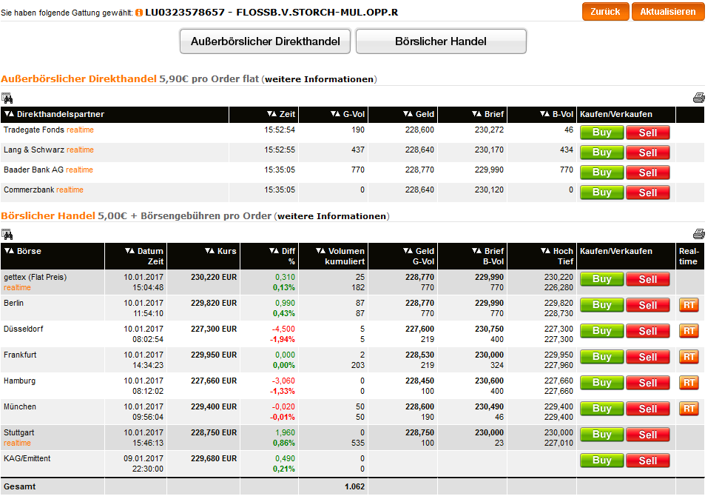Sort exchange table by Kurs column
Screen dimensions: 722x499
220,251
